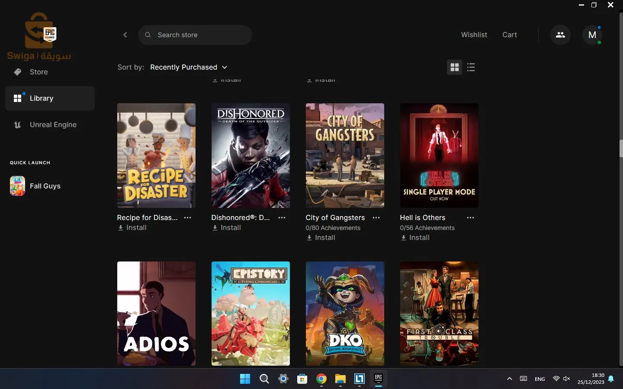
Task: Click 0/80 Achievements text
Action: pyautogui.click(x=333, y=228)
